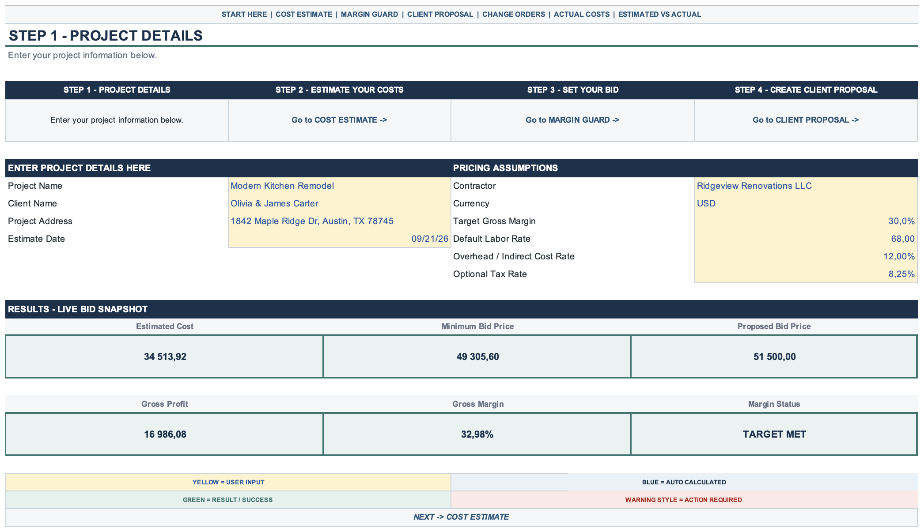Click WARNING STYLE = ACTION REQUIRED legend cell
Image resolution: width=924 pixels, height=532 pixels.
[684, 500]
